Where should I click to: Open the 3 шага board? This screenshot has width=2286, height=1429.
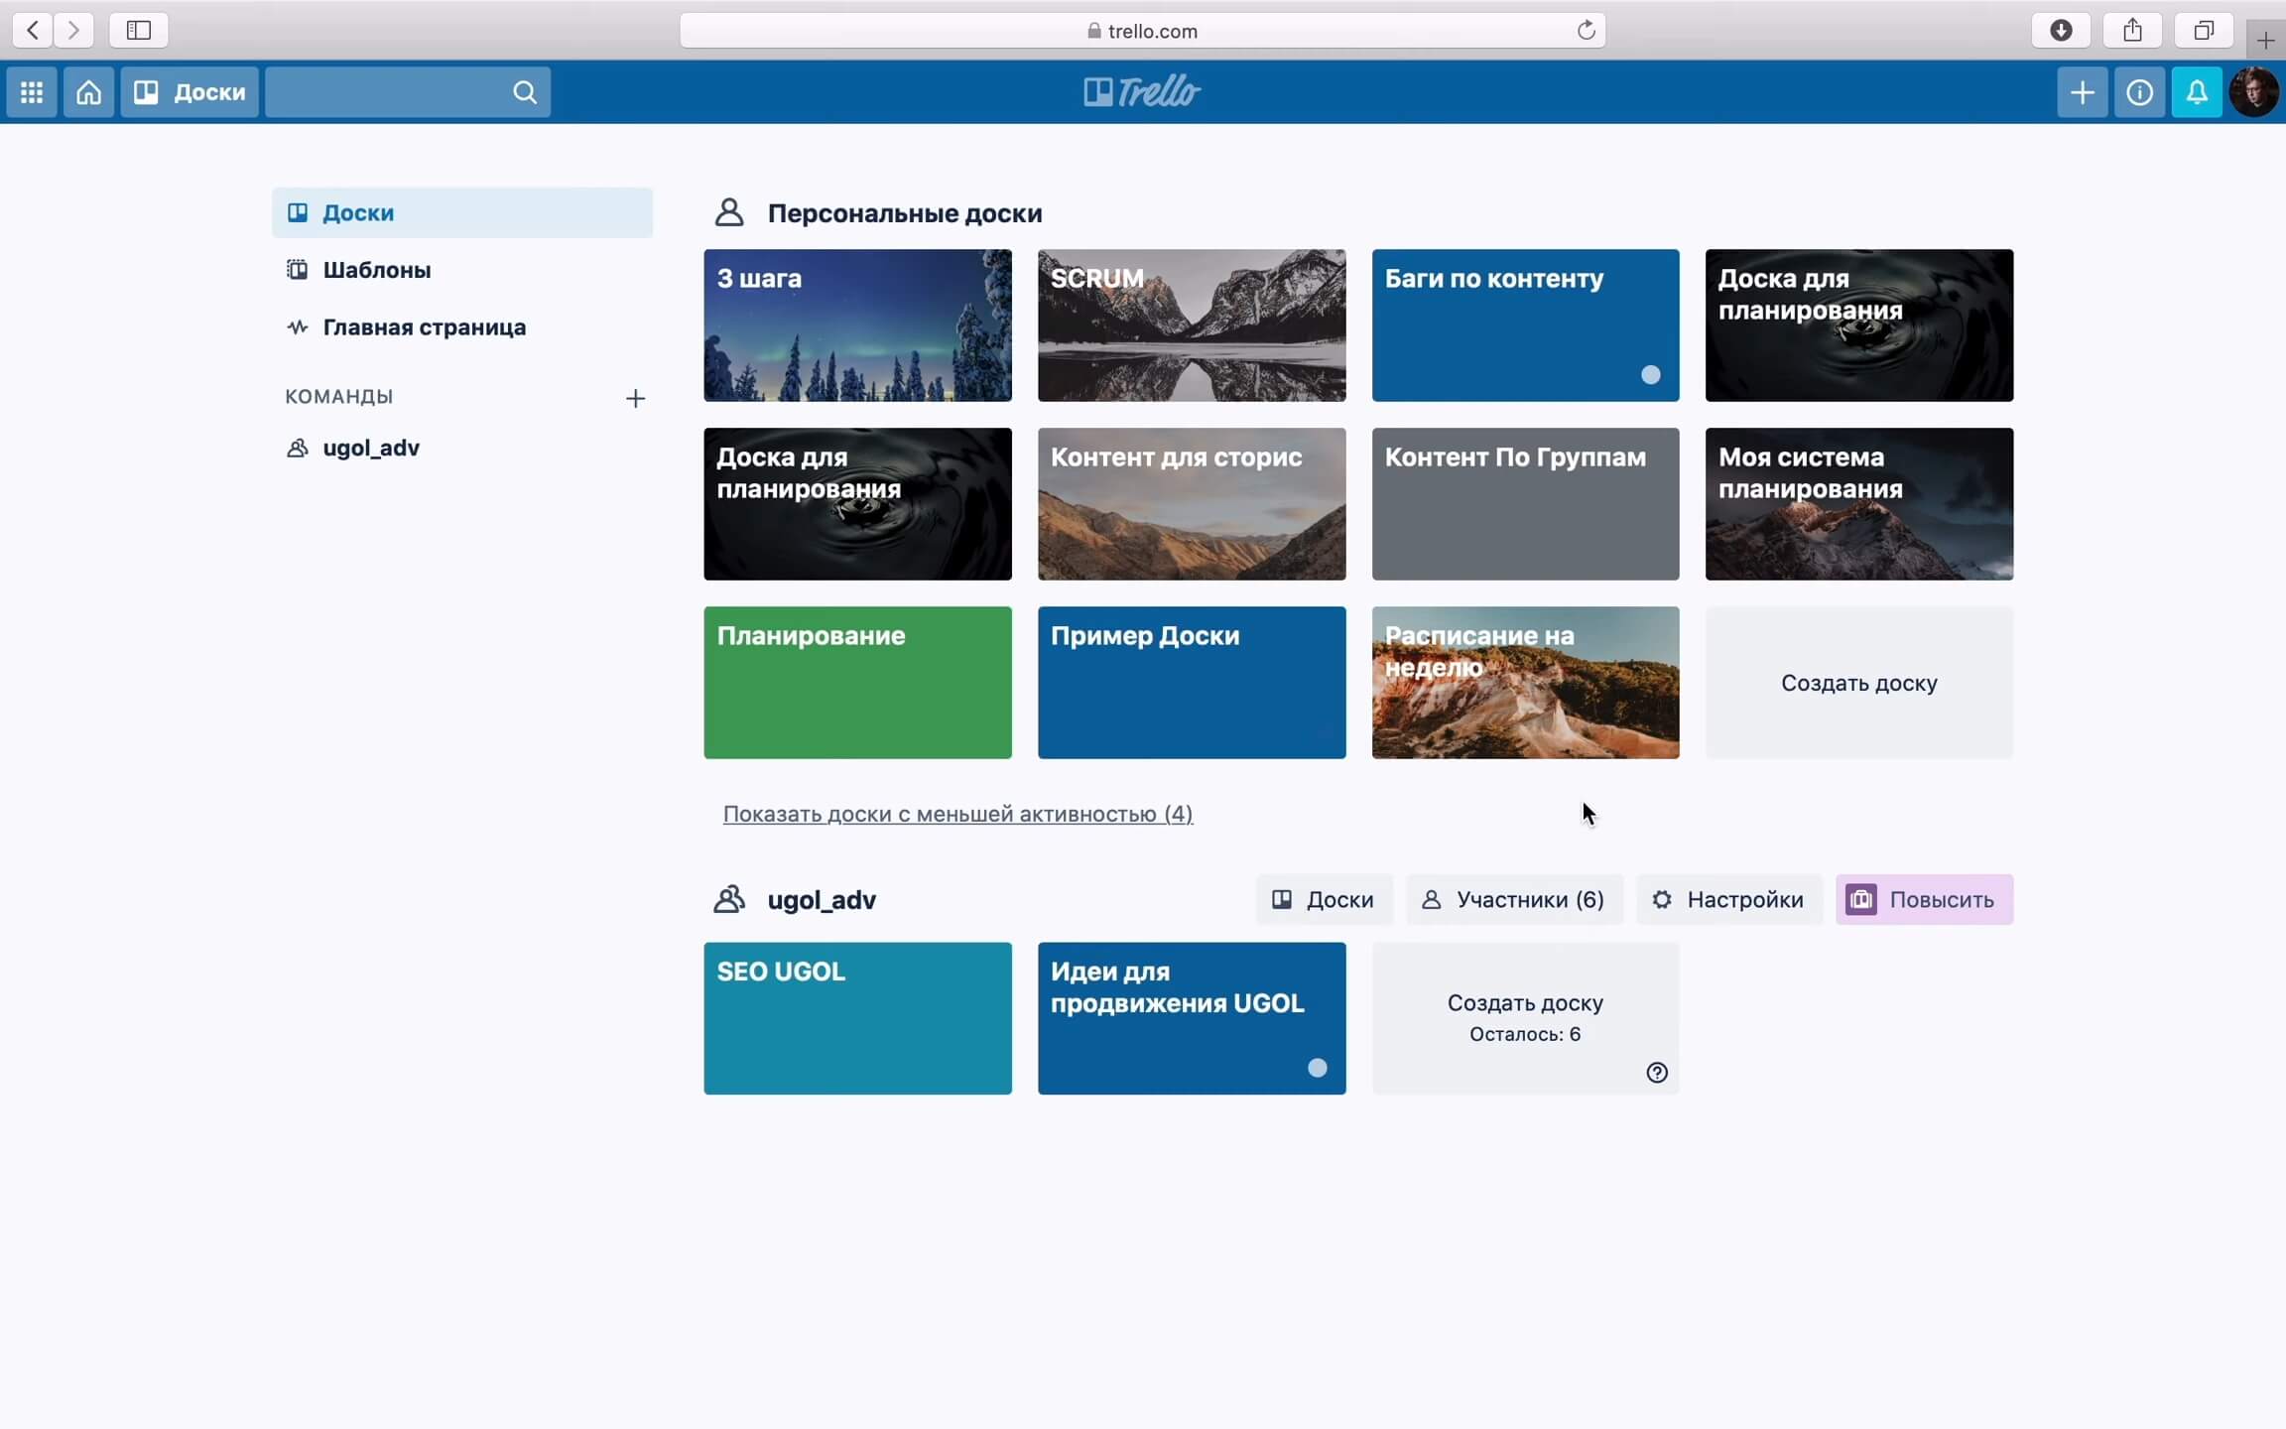pyautogui.click(x=857, y=325)
